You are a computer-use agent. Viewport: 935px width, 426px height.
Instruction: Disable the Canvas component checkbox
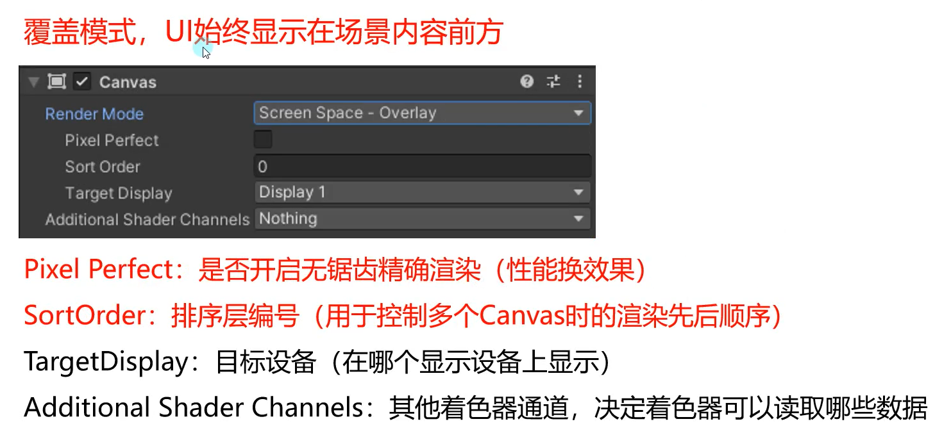[82, 82]
